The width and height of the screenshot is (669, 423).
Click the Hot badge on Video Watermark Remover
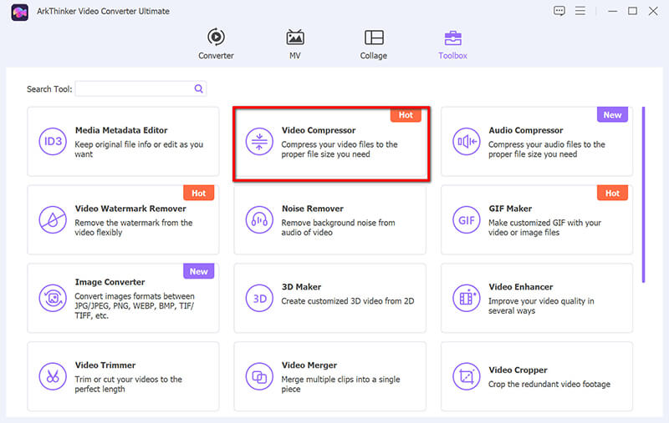(x=198, y=193)
